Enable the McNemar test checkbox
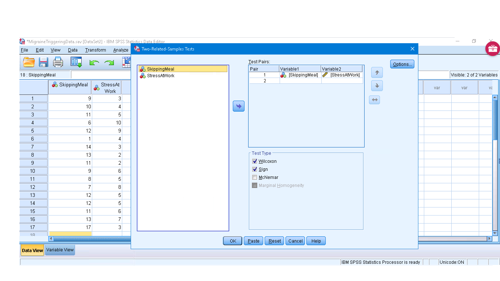Viewport: 500px width, 281px height. point(255,177)
